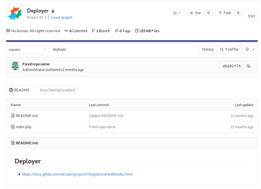Click the Find file button
Image resolution: width=261 pixels, height=189 pixels.
pos(229,49)
